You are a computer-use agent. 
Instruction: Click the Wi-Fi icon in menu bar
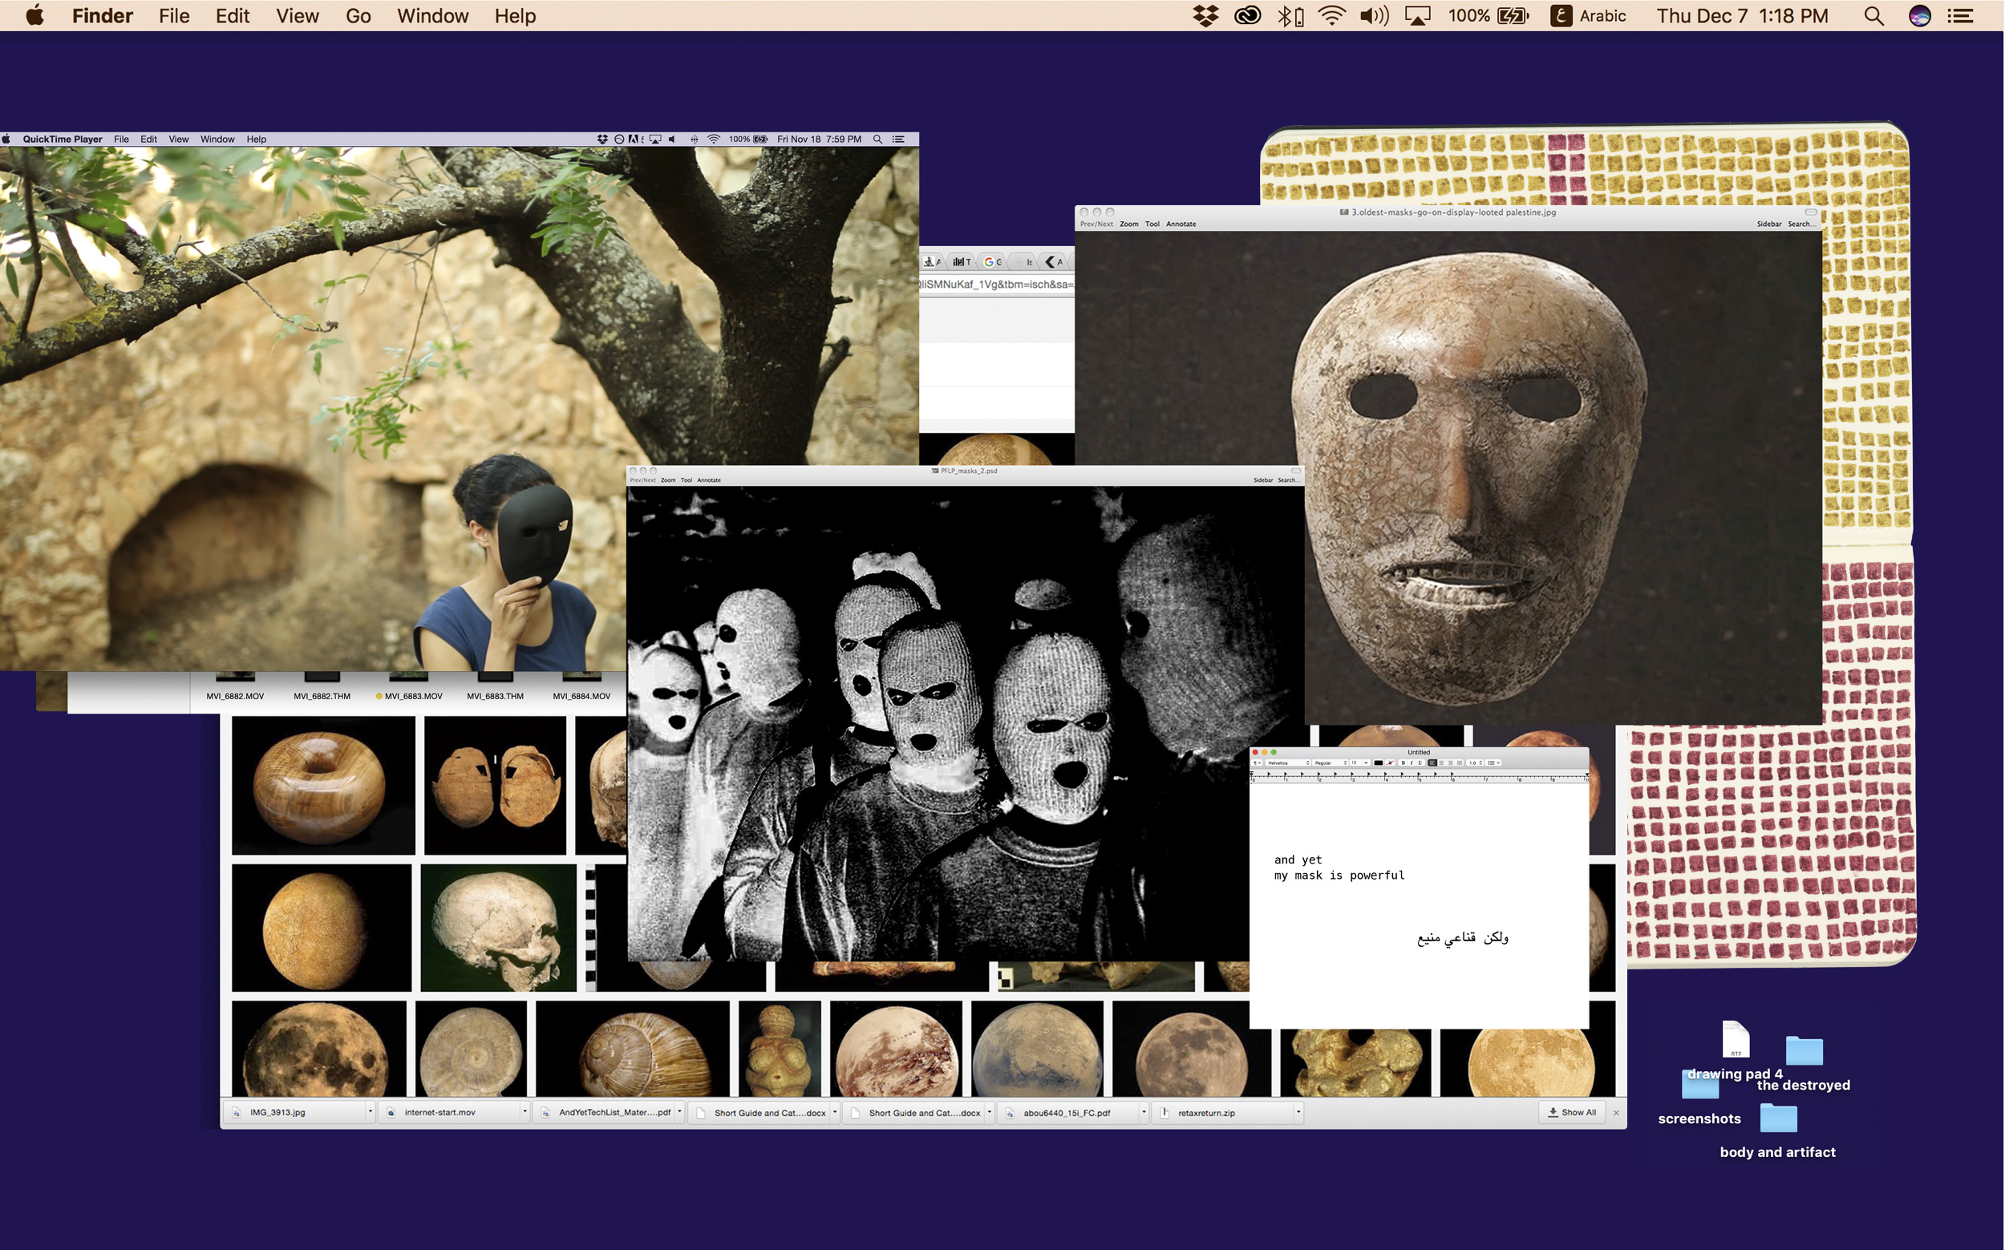click(1331, 16)
